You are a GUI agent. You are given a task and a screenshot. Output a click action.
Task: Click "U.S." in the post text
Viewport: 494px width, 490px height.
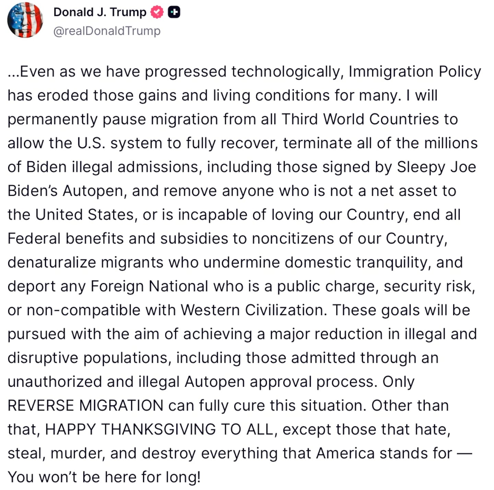[x=91, y=143]
